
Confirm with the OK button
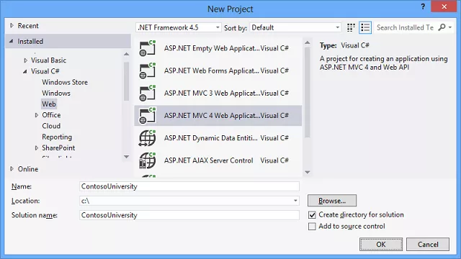[381, 245]
